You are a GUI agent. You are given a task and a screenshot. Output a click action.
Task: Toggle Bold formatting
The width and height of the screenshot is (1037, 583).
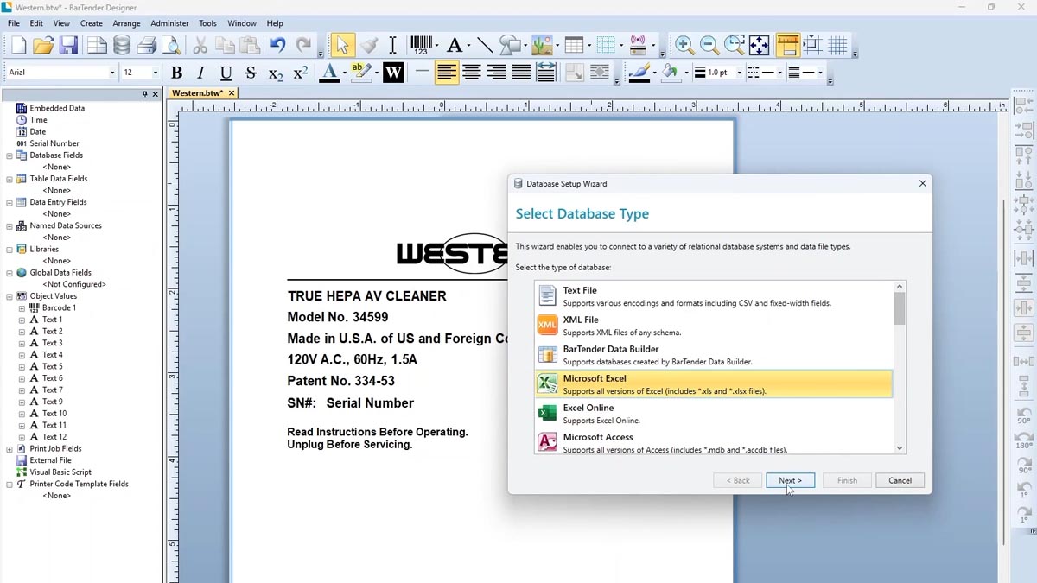(176, 73)
